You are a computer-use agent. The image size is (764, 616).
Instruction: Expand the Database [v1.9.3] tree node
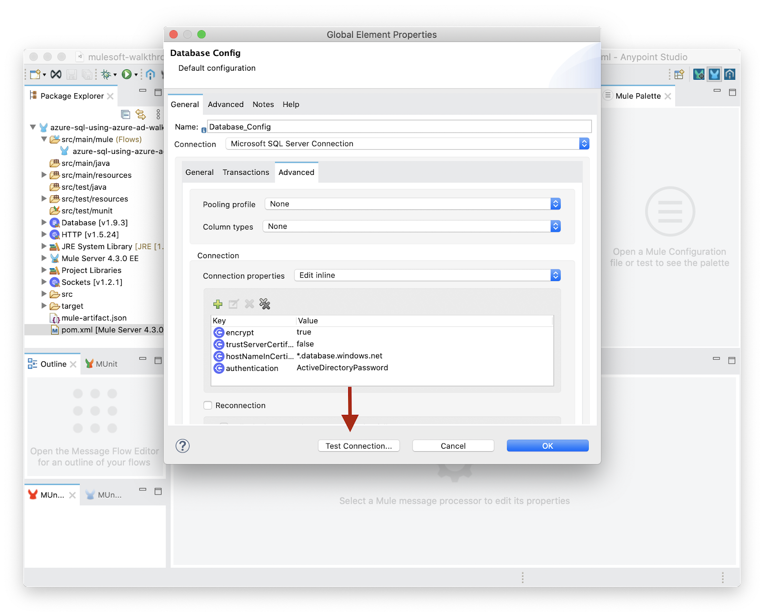44,223
